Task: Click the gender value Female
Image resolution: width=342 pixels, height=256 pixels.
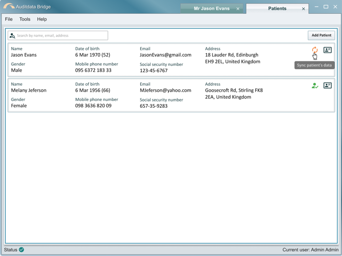Action: tap(19, 106)
